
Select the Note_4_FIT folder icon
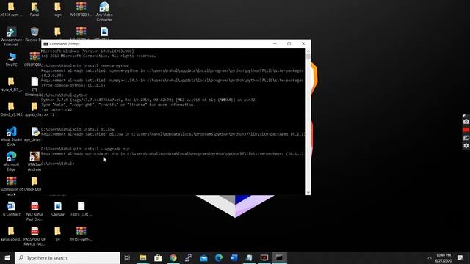(x=11, y=84)
